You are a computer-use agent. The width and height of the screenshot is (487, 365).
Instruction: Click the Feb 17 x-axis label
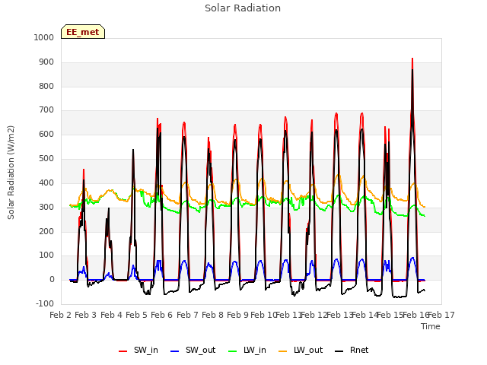click(441, 315)
